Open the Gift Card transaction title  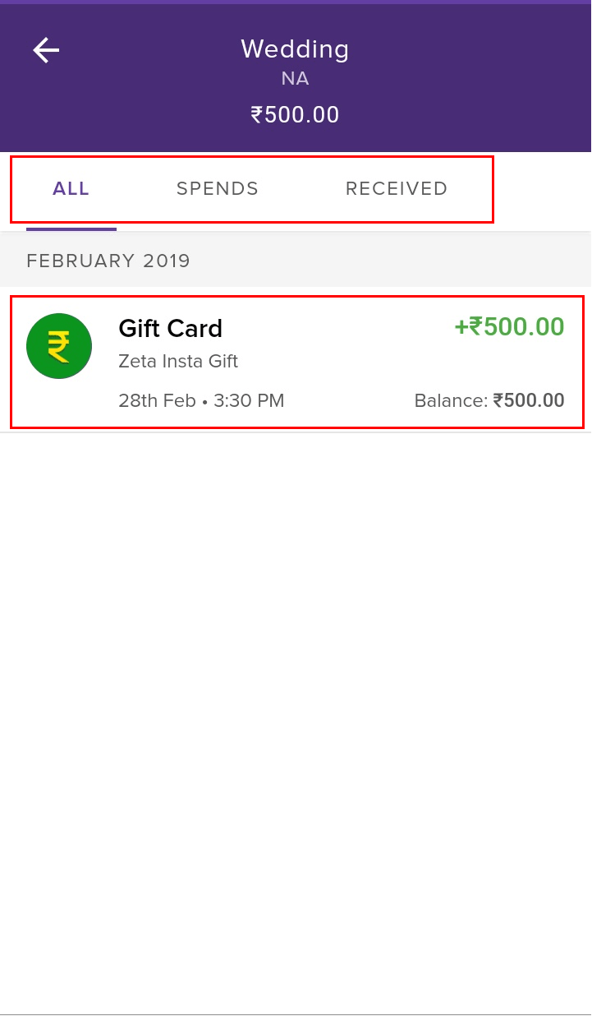171,328
